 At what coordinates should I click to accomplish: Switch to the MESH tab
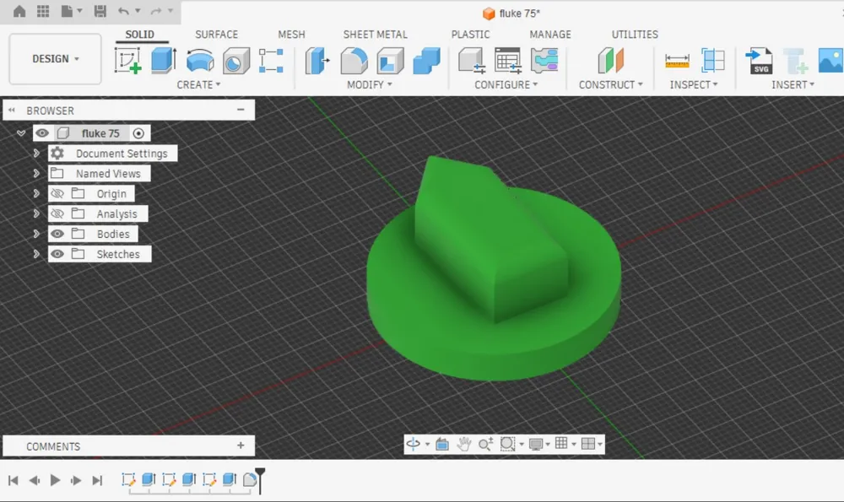[291, 35]
